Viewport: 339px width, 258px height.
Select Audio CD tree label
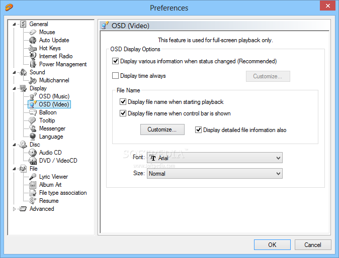tap(50, 153)
